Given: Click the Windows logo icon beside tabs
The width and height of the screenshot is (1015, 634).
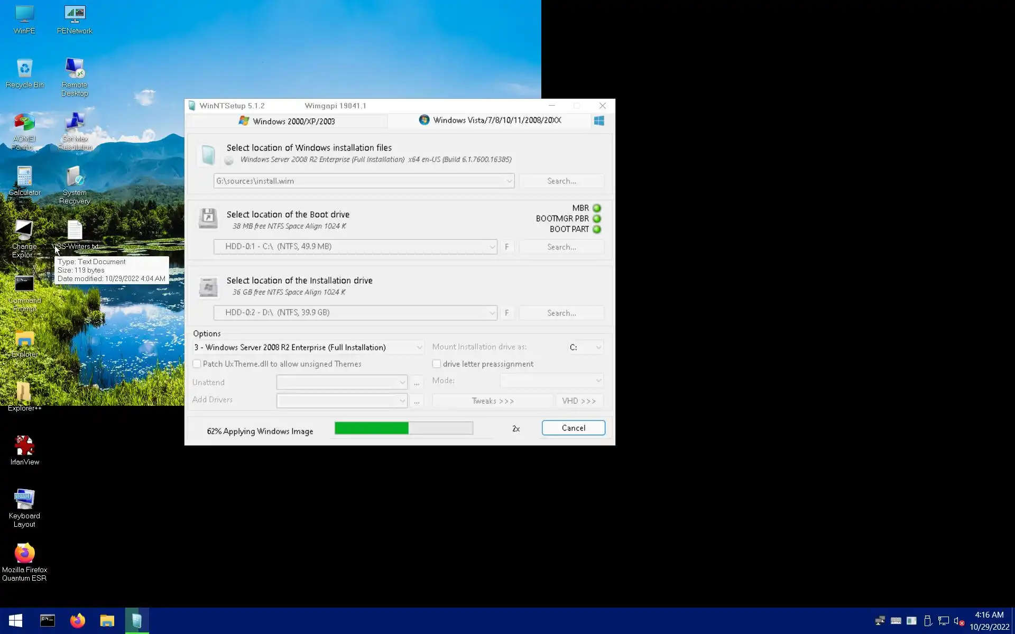Looking at the screenshot, I should click(599, 121).
